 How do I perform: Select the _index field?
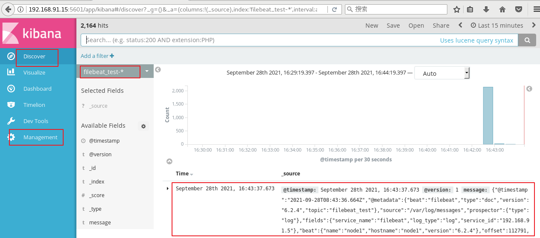pyautogui.click(x=96, y=182)
